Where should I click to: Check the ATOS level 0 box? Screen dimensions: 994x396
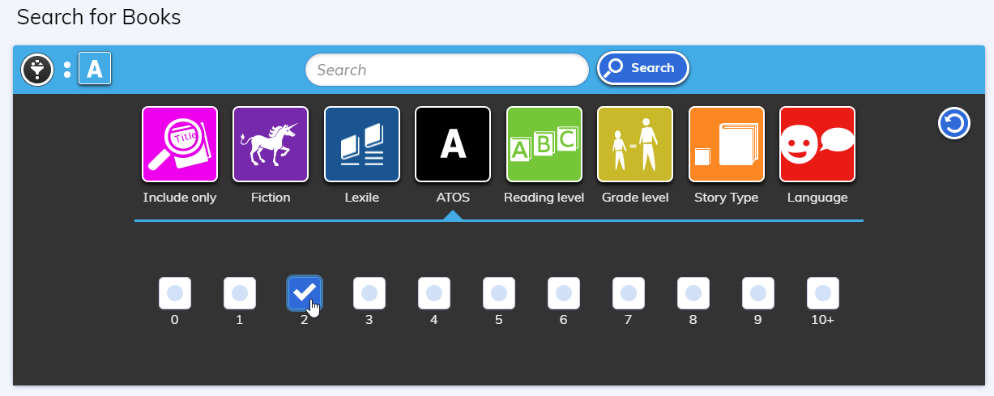pyautogui.click(x=175, y=293)
